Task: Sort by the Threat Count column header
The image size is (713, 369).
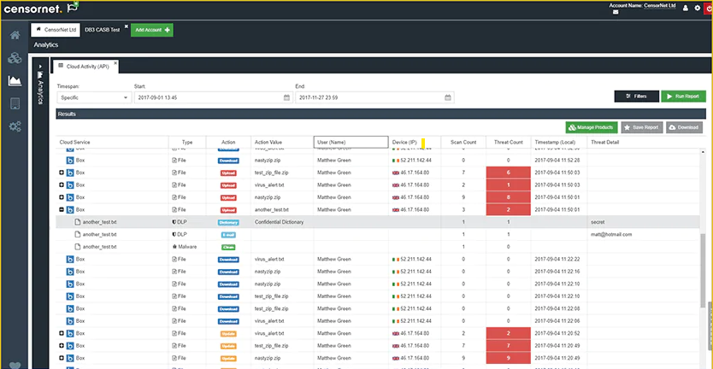Action: click(x=509, y=143)
